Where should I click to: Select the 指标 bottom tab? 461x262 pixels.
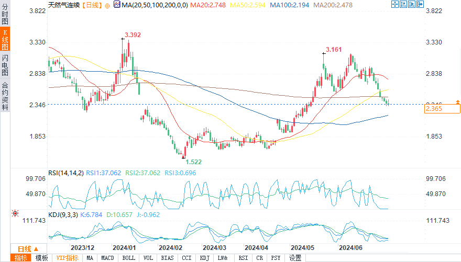21,258
